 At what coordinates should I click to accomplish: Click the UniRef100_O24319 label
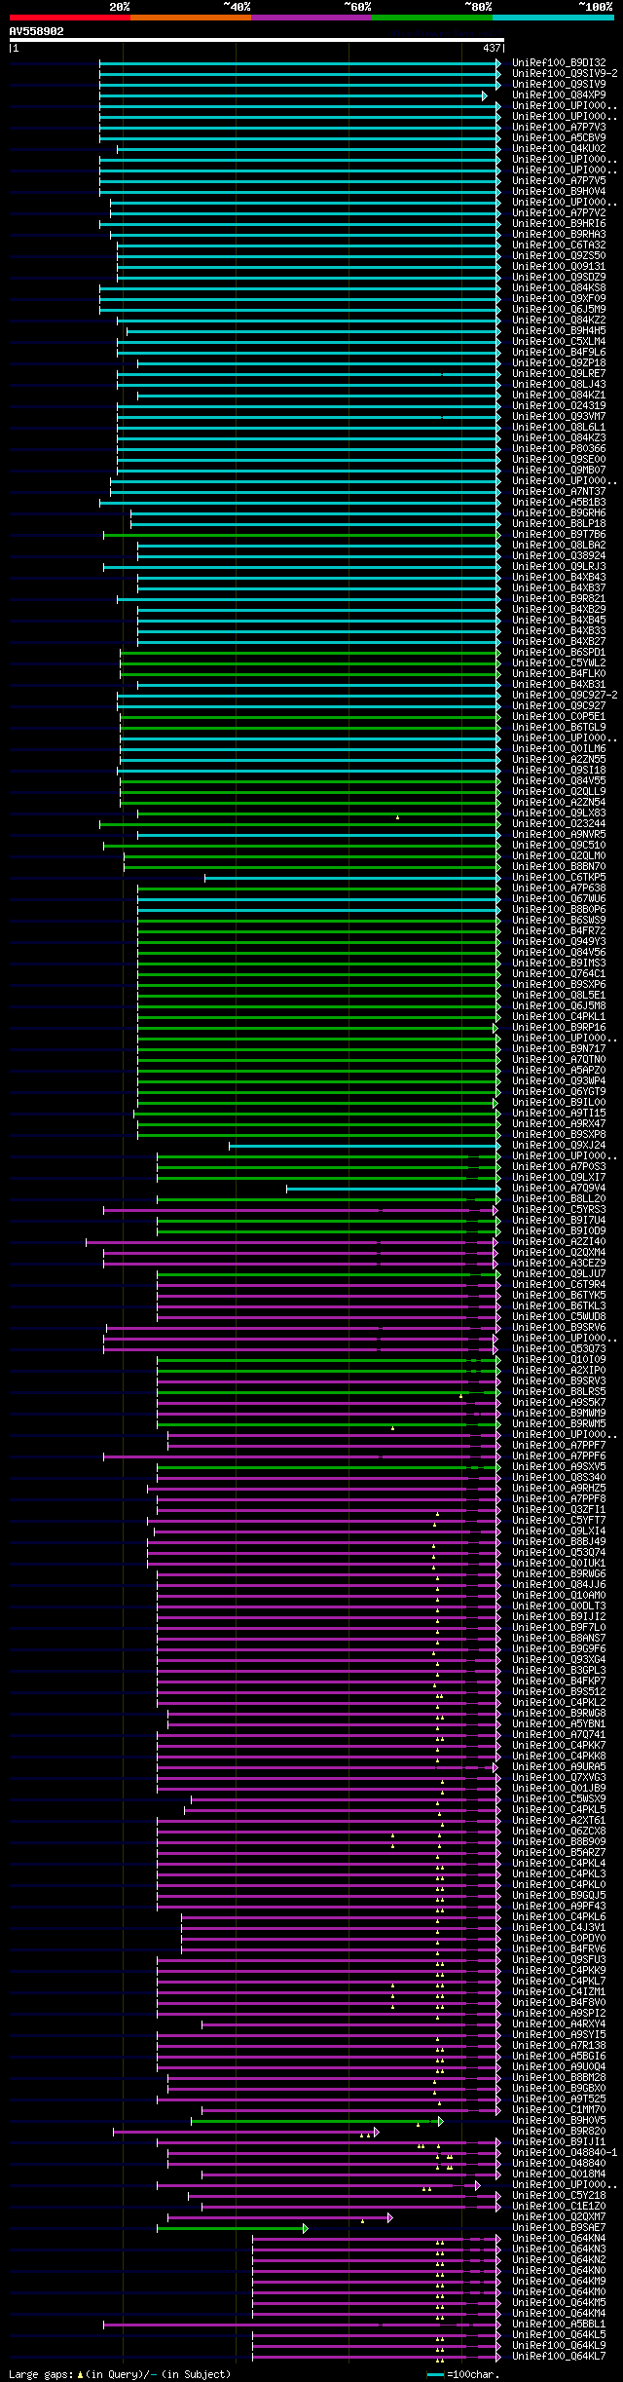tap(559, 406)
